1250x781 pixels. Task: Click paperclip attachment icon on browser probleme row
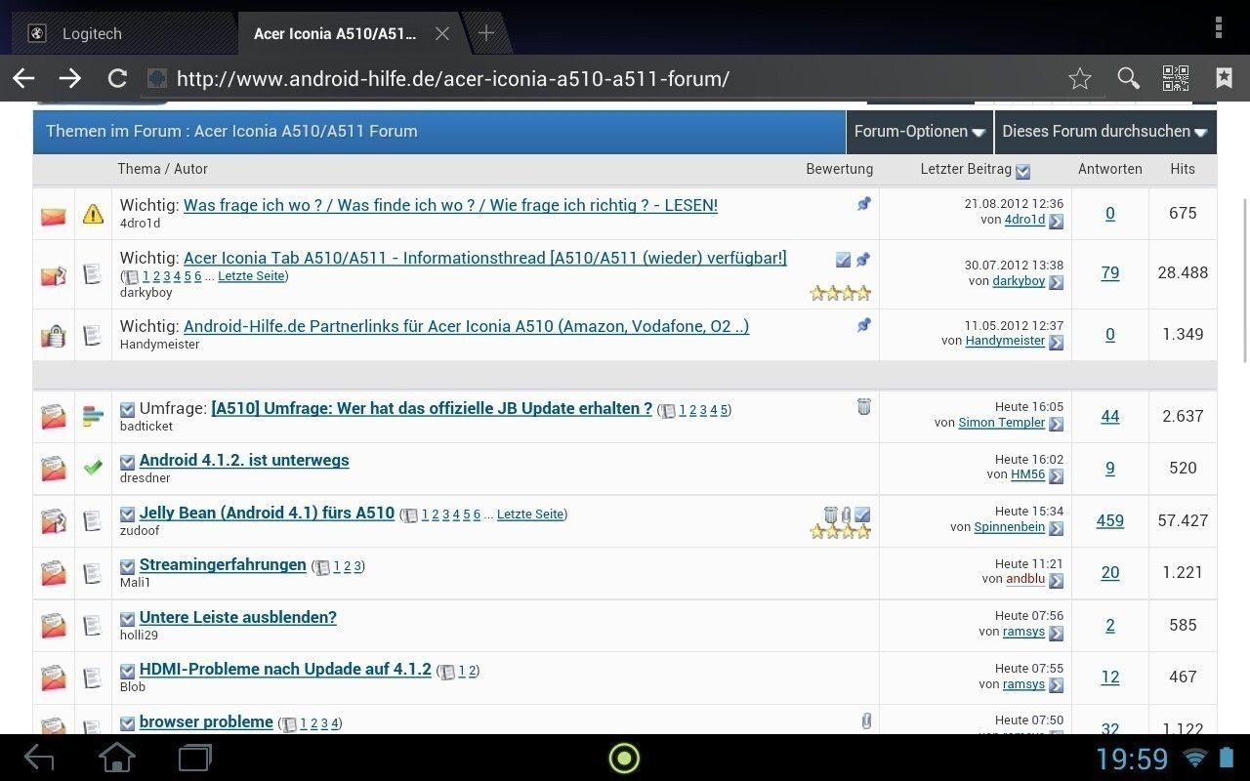[865, 721]
